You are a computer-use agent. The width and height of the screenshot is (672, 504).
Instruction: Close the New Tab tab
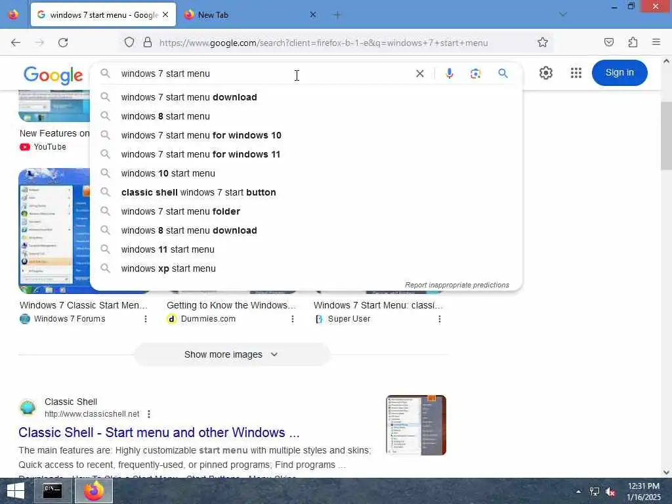[x=313, y=14]
